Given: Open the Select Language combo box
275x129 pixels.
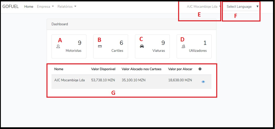Looking at the screenshot, I should (x=242, y=7).
